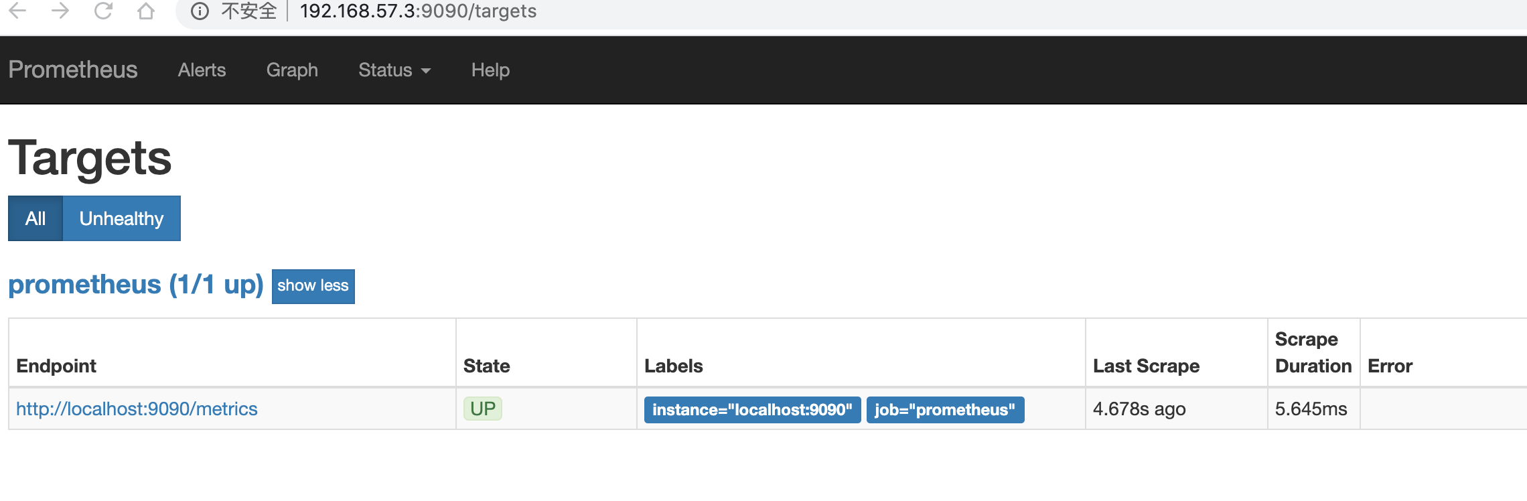Select the All targets filter
This screenshot has height=501, width=1527.
35,218
